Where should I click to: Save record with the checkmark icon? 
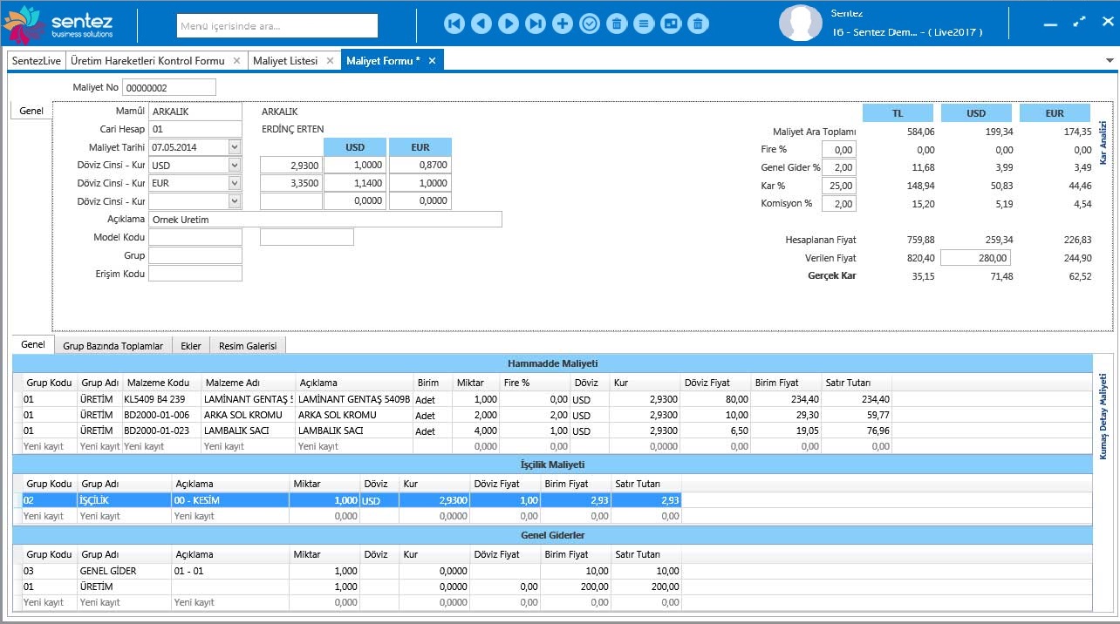590,24
